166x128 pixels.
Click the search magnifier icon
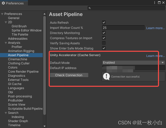(x=90, y=8)
